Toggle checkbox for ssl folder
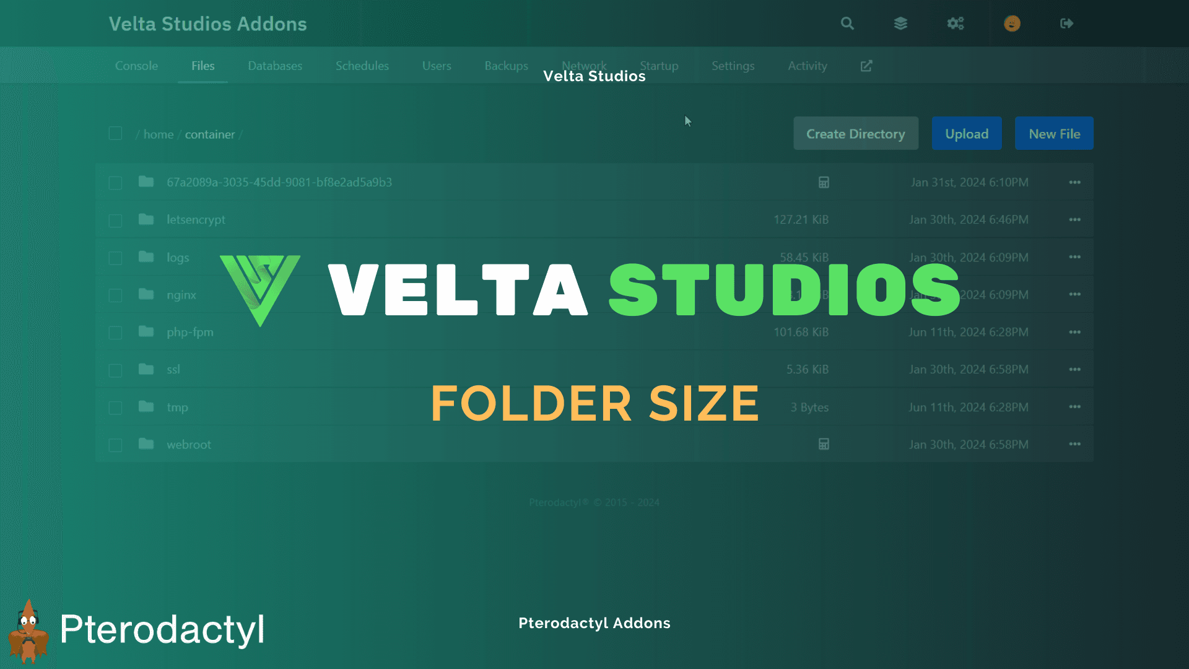1189x669 pixels. pos(115,369)
